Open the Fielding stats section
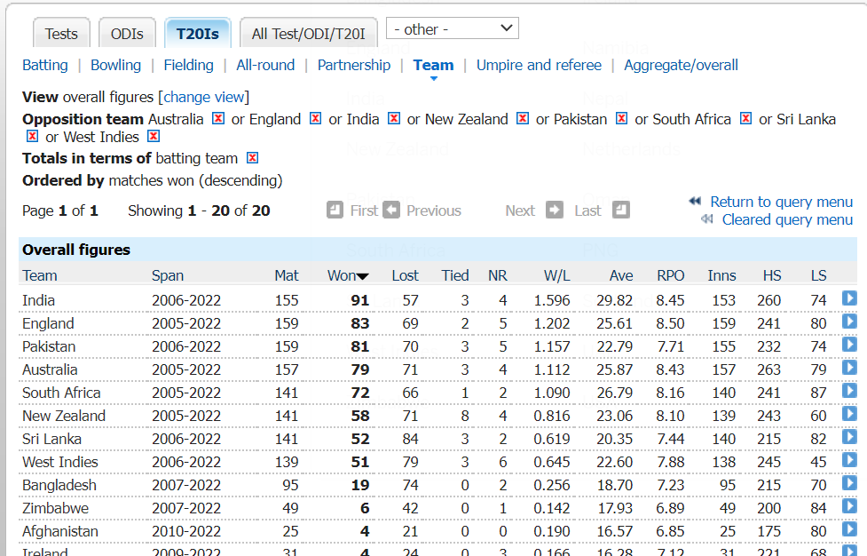The height and width of the screenshot is (556, 867). coord(188,65)
